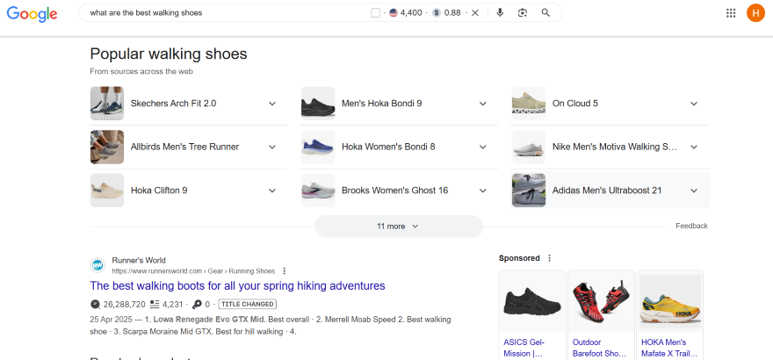
Task: Open Skechers Arch Fit 2.0 thumbnail
Action: click(107, 104)
